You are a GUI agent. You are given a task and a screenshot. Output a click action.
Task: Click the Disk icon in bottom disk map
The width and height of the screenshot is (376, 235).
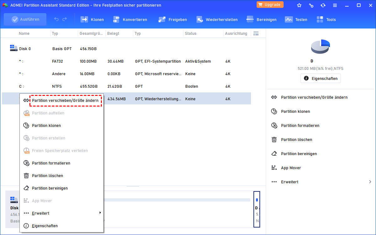[14, 200]
